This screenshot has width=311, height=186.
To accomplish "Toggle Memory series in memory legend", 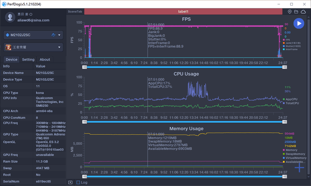I will (x=290, y=150).
